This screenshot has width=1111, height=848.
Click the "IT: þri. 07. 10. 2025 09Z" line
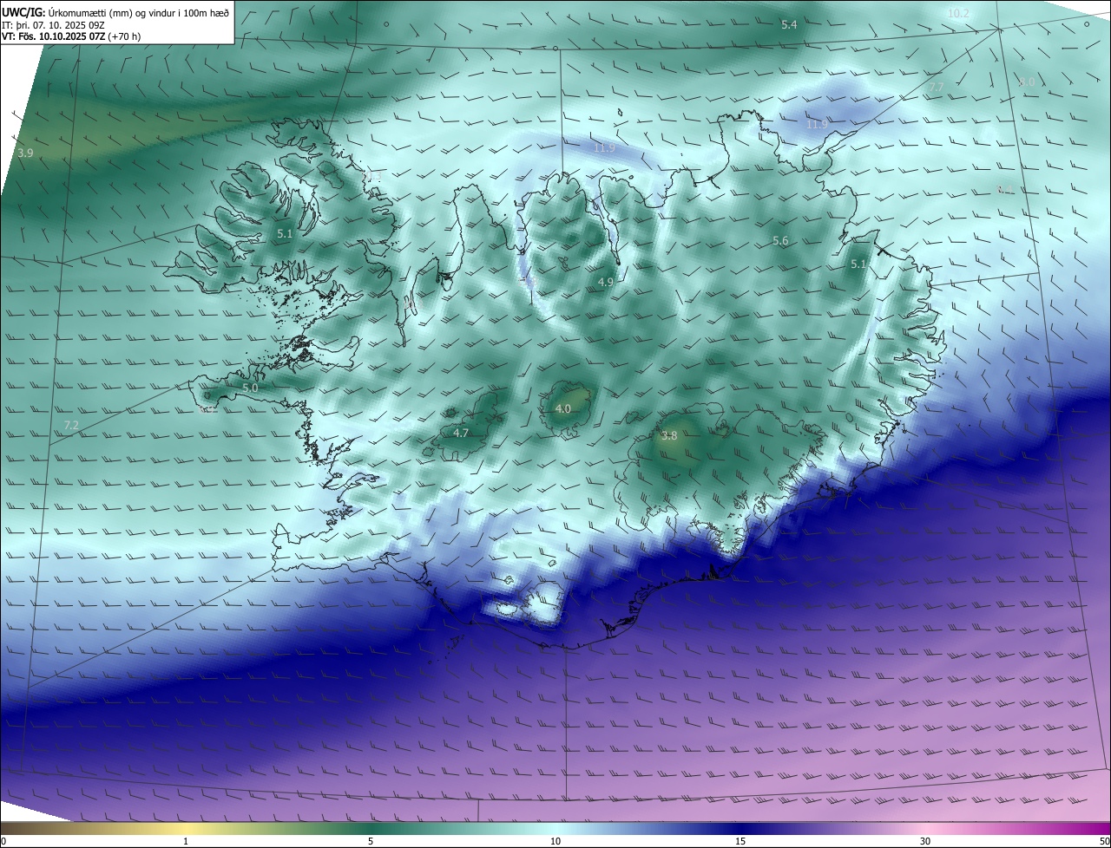54,24
